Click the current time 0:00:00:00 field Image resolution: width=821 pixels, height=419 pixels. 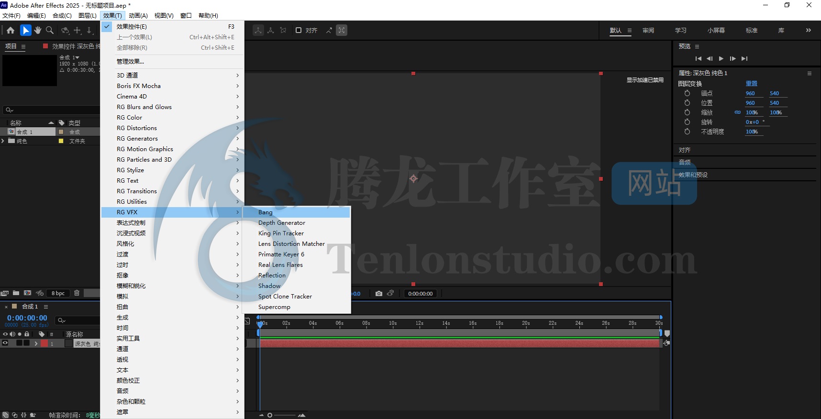[27, 318]
